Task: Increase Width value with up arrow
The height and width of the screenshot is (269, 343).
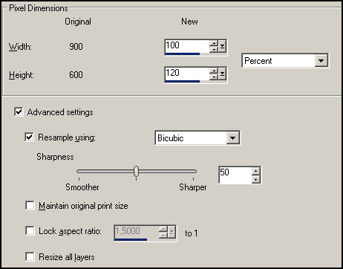Action: (x=213, y=44)
